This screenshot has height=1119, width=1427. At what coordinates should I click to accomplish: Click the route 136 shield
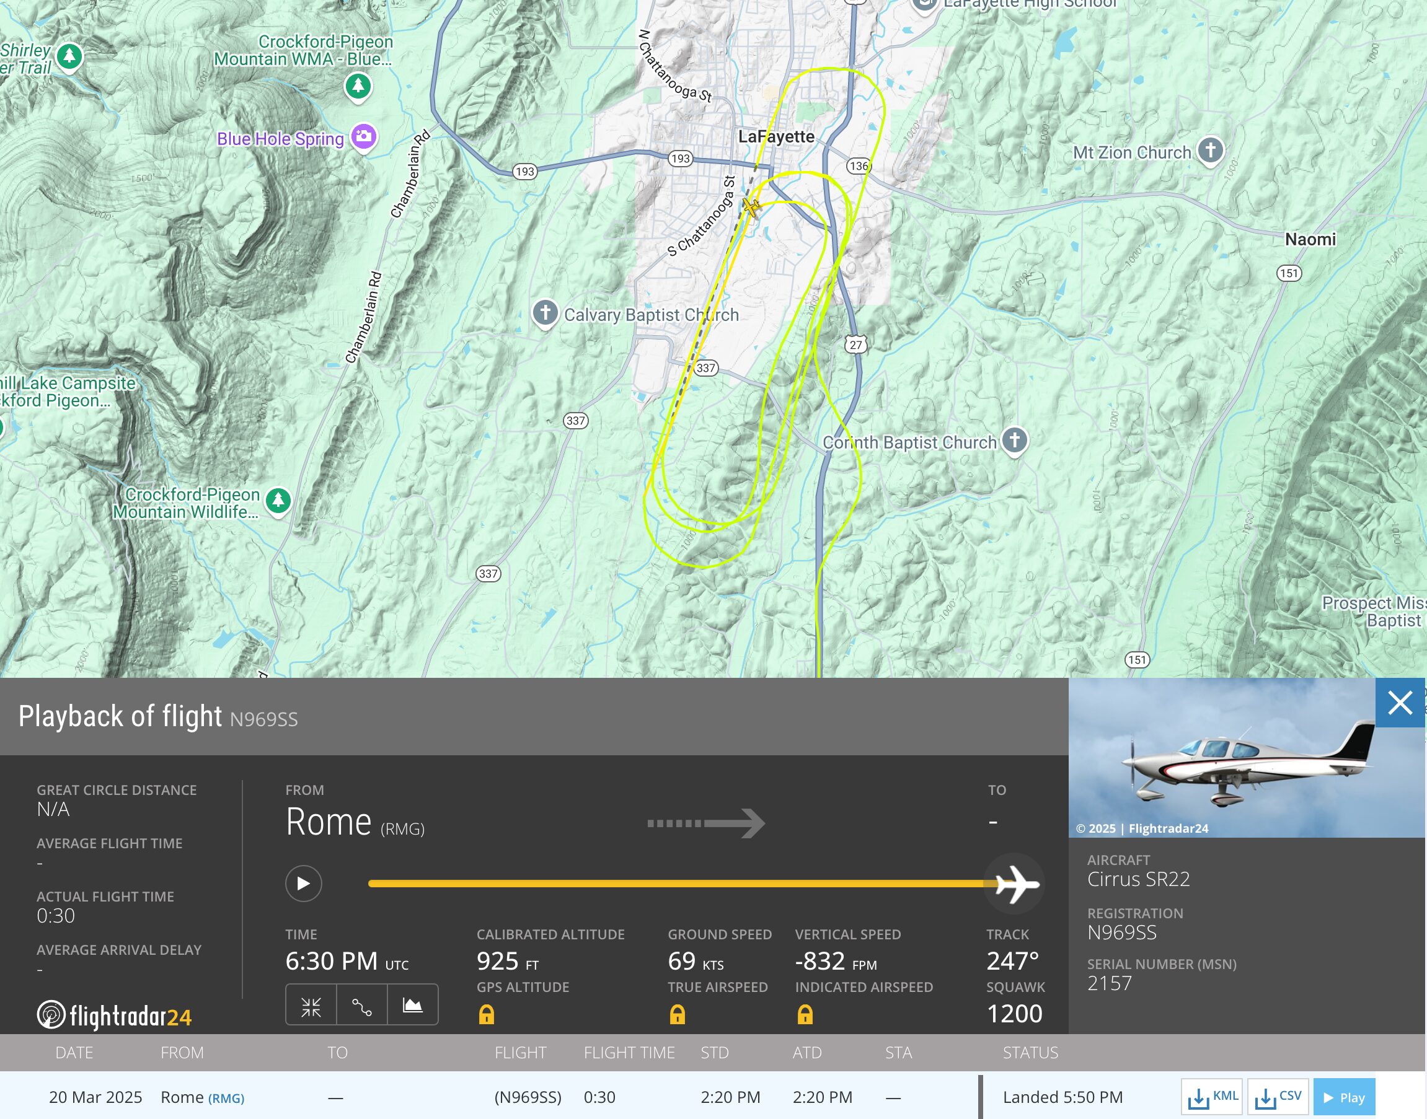pyautogui.click(x=858, y=166)
